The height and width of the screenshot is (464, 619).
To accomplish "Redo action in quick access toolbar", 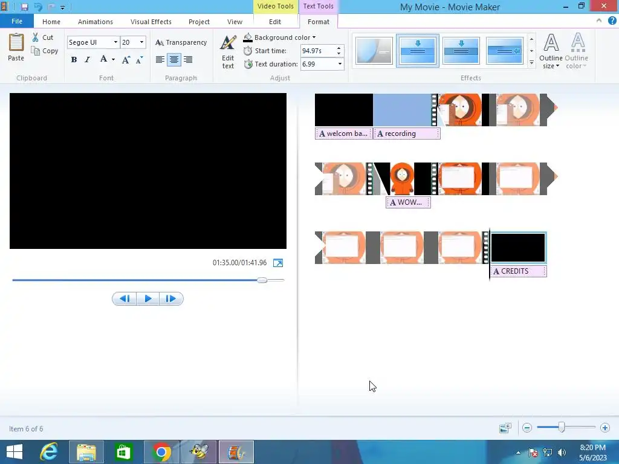I will tap(51, 7).
